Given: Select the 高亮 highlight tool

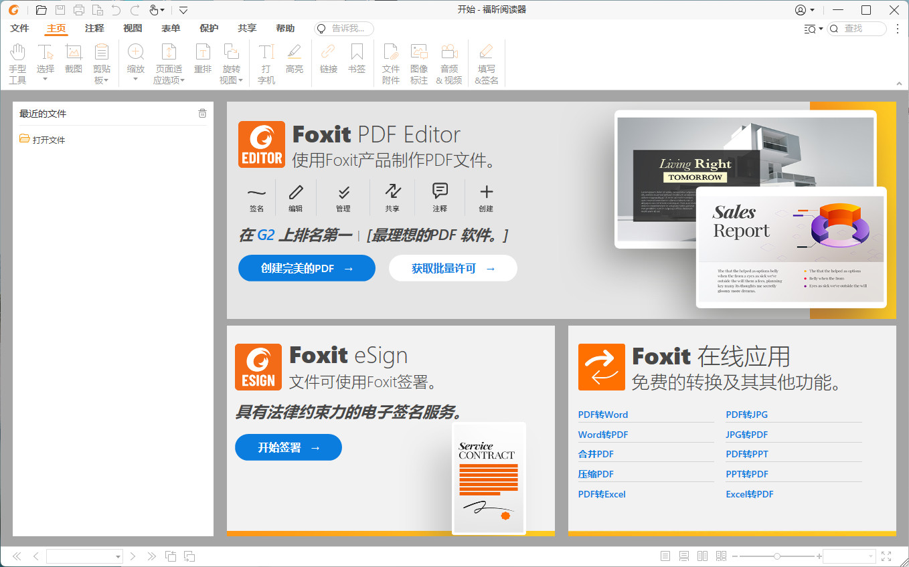Looking at the screenshot, I should [295, 59].
